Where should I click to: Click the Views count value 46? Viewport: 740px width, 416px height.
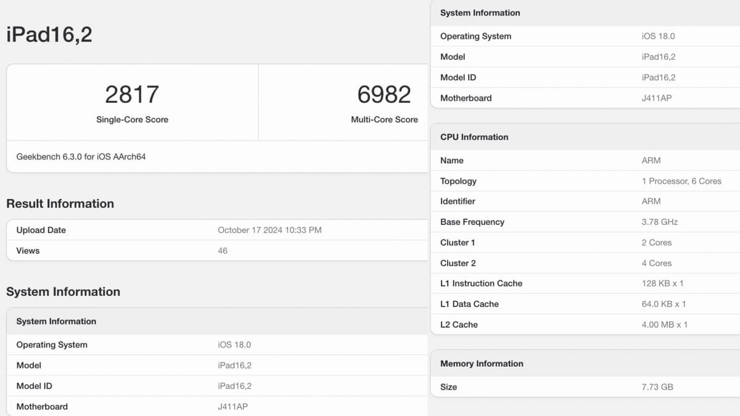[x=223, y=251]
